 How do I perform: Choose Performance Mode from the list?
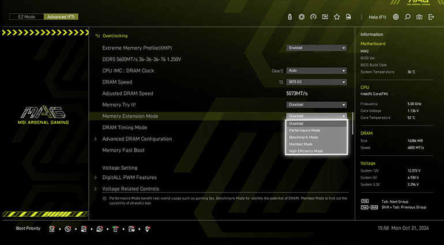pos(317,131)
